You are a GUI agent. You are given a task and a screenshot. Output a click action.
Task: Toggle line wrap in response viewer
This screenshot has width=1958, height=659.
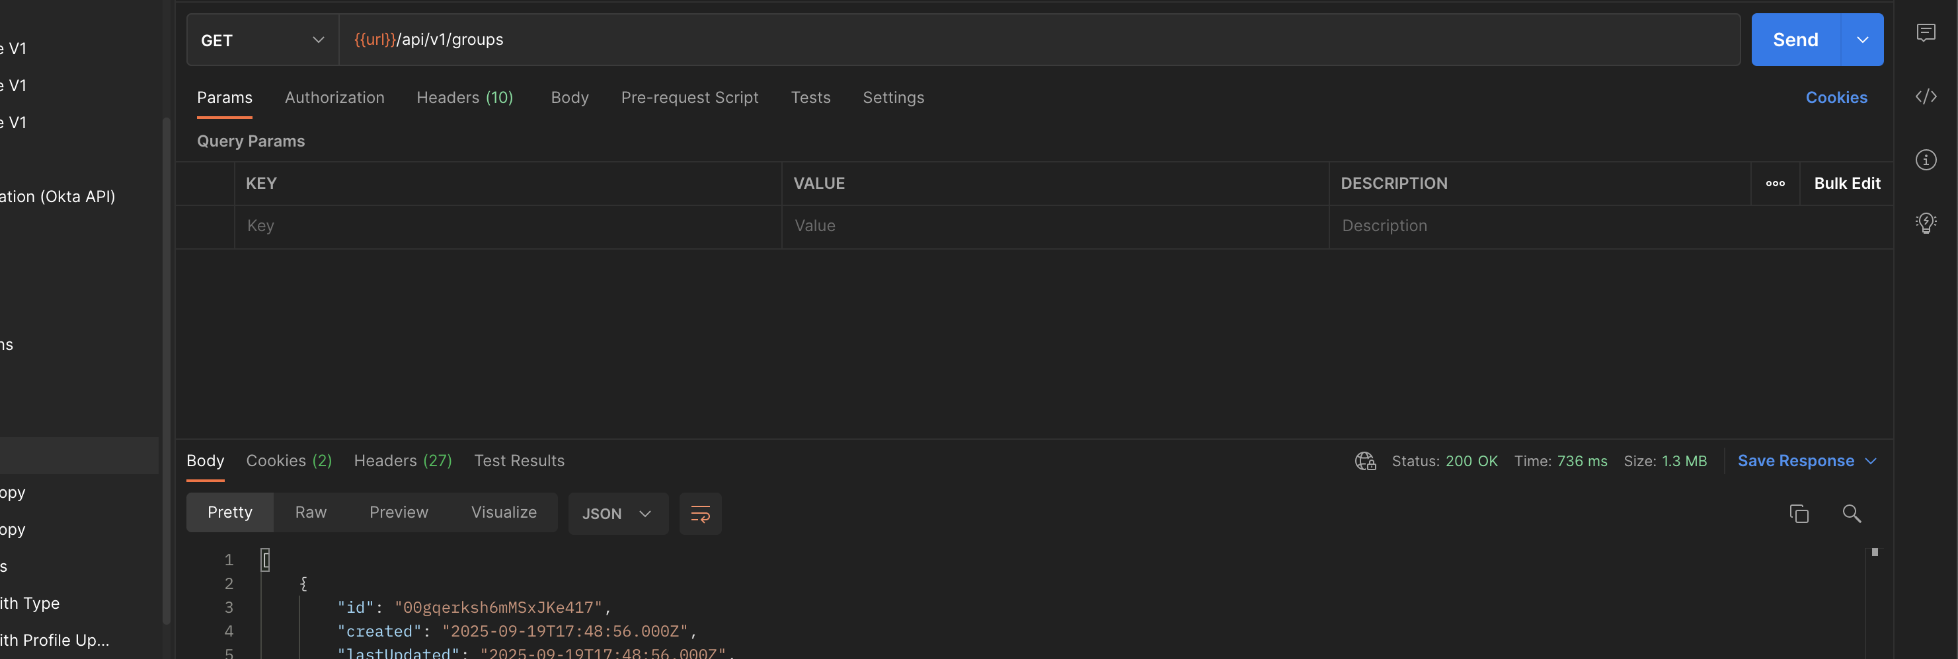click(x=700, y=514)
